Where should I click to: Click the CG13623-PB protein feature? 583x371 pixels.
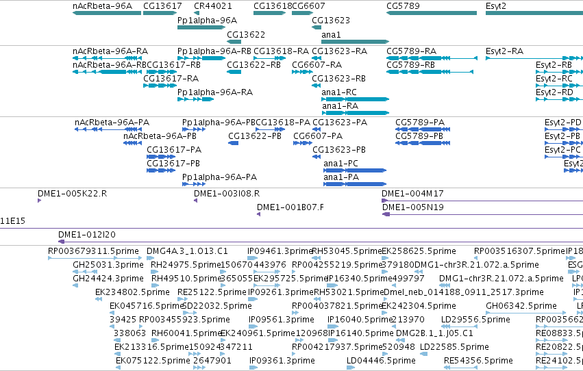coord(317,157)
